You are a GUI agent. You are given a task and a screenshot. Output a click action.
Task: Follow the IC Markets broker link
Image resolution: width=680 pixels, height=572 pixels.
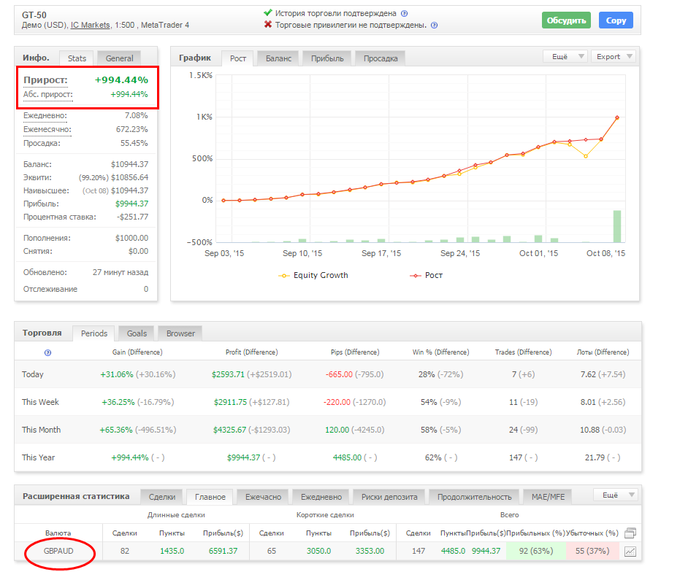coord(91,25)
